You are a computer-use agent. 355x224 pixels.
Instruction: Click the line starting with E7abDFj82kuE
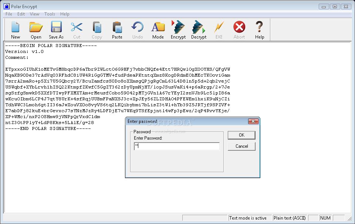coord(118,111)
